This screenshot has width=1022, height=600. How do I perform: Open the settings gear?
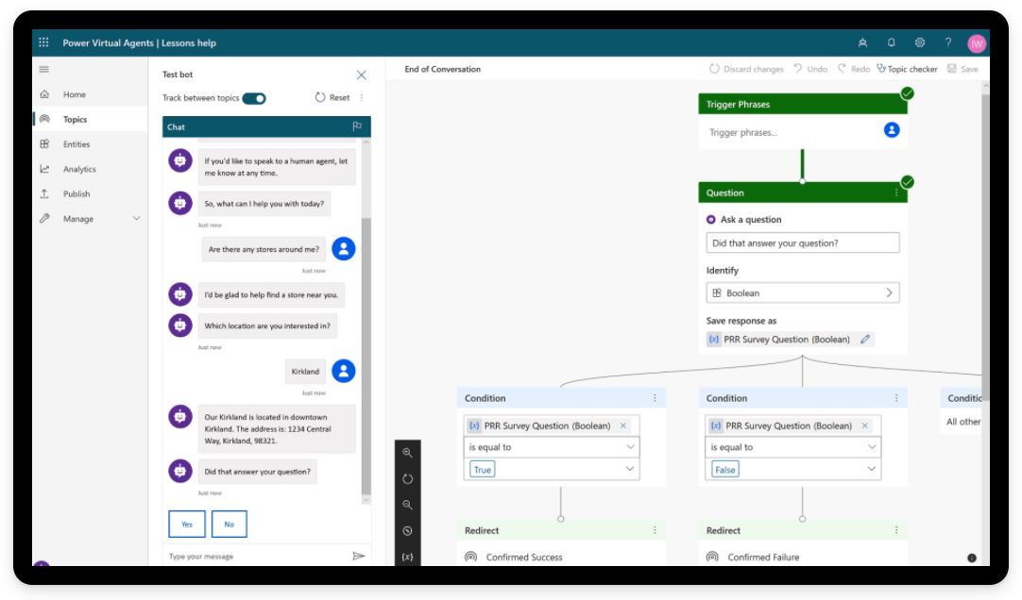tap(920, 43)
